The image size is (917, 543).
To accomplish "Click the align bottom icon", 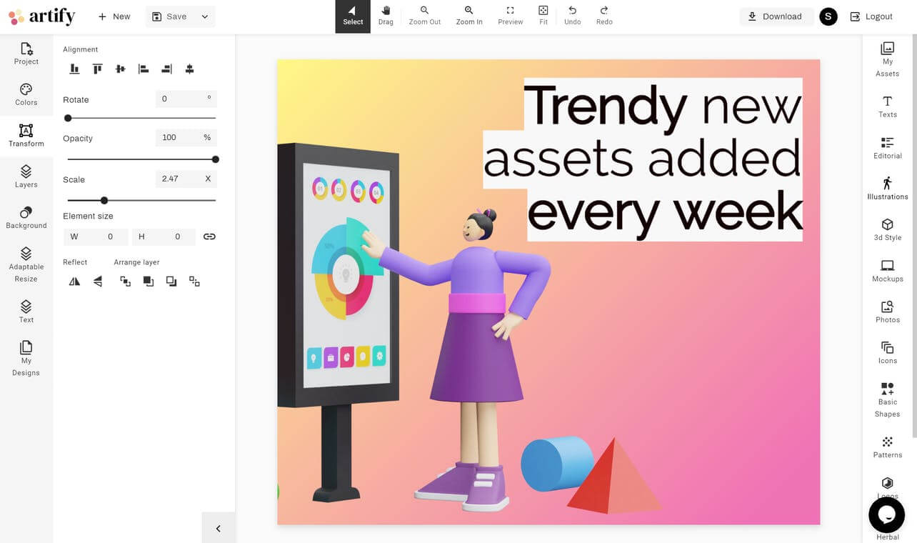I will click(x=74, y=69).
